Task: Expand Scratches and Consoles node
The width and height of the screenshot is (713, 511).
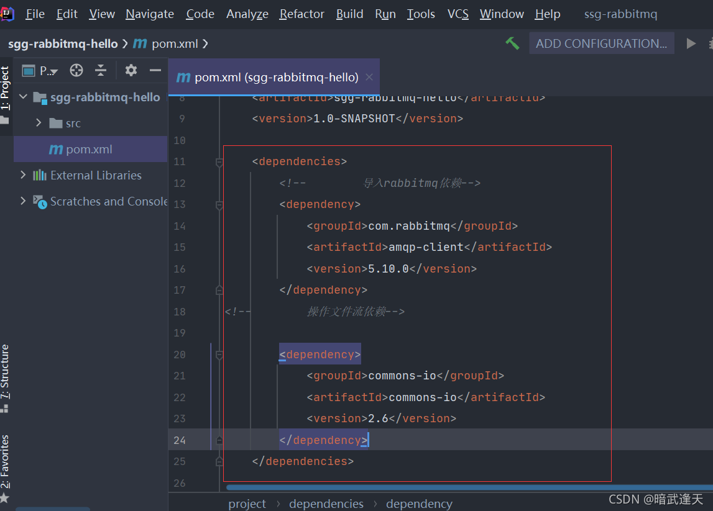Action: (23, 201)
